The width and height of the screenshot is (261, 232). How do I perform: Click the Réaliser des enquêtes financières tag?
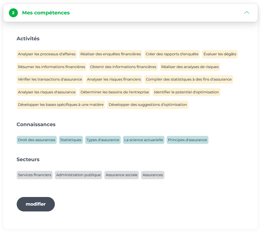tap(111, 54)
